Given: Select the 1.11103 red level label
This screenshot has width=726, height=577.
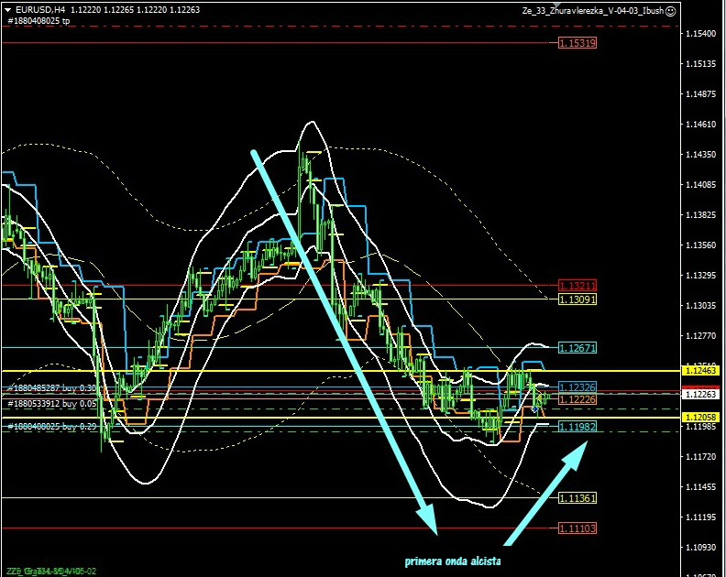Looking at the screenshot, I should tap(577, 528).
